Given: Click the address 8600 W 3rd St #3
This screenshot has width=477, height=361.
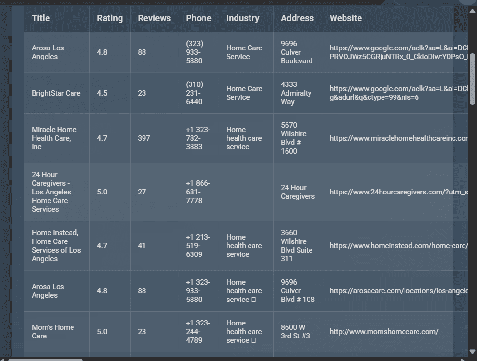Looking at the screenshot, I should point(295,332).
